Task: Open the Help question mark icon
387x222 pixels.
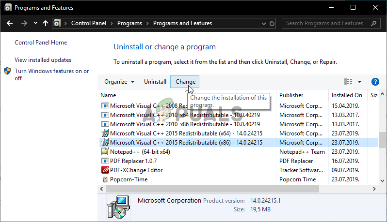Action: point(375,82)
